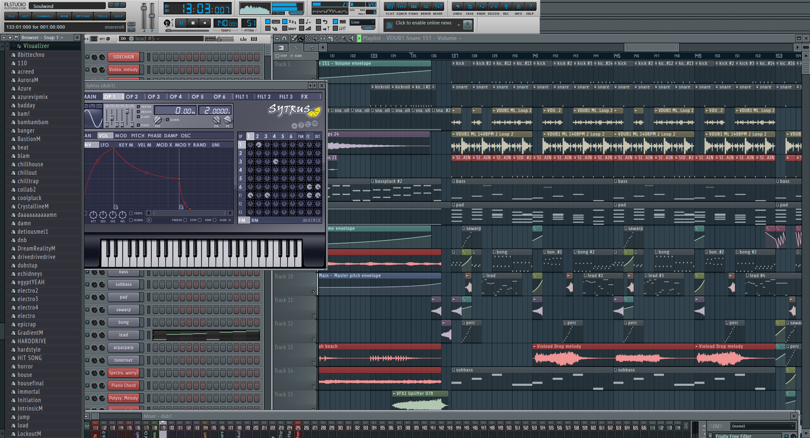Click the RNDR render icon
The image size is (810, 438).
(481, 6)
